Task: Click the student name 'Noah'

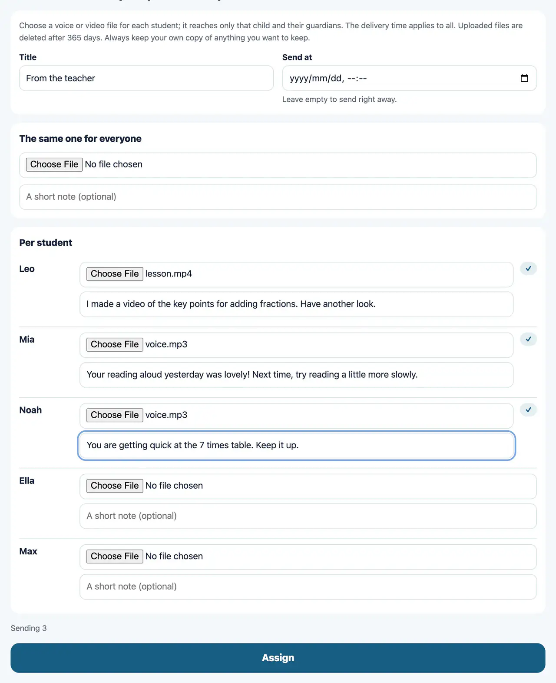Action: pyautogui.click(x=30, y=410)
